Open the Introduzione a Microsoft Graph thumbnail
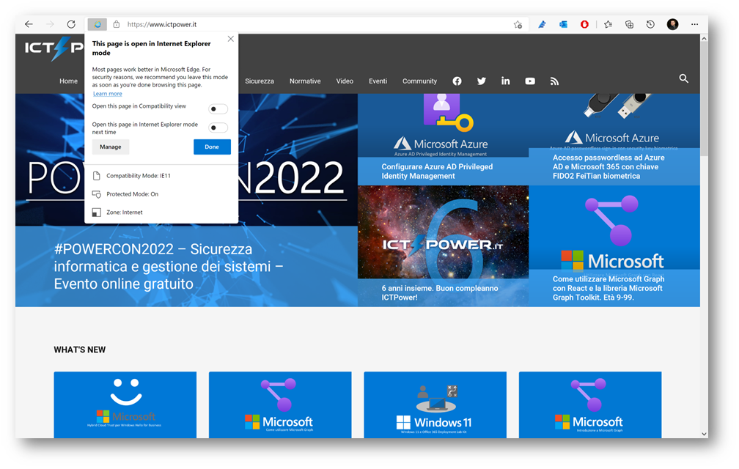Screen dimensions: 739x469 590,405
